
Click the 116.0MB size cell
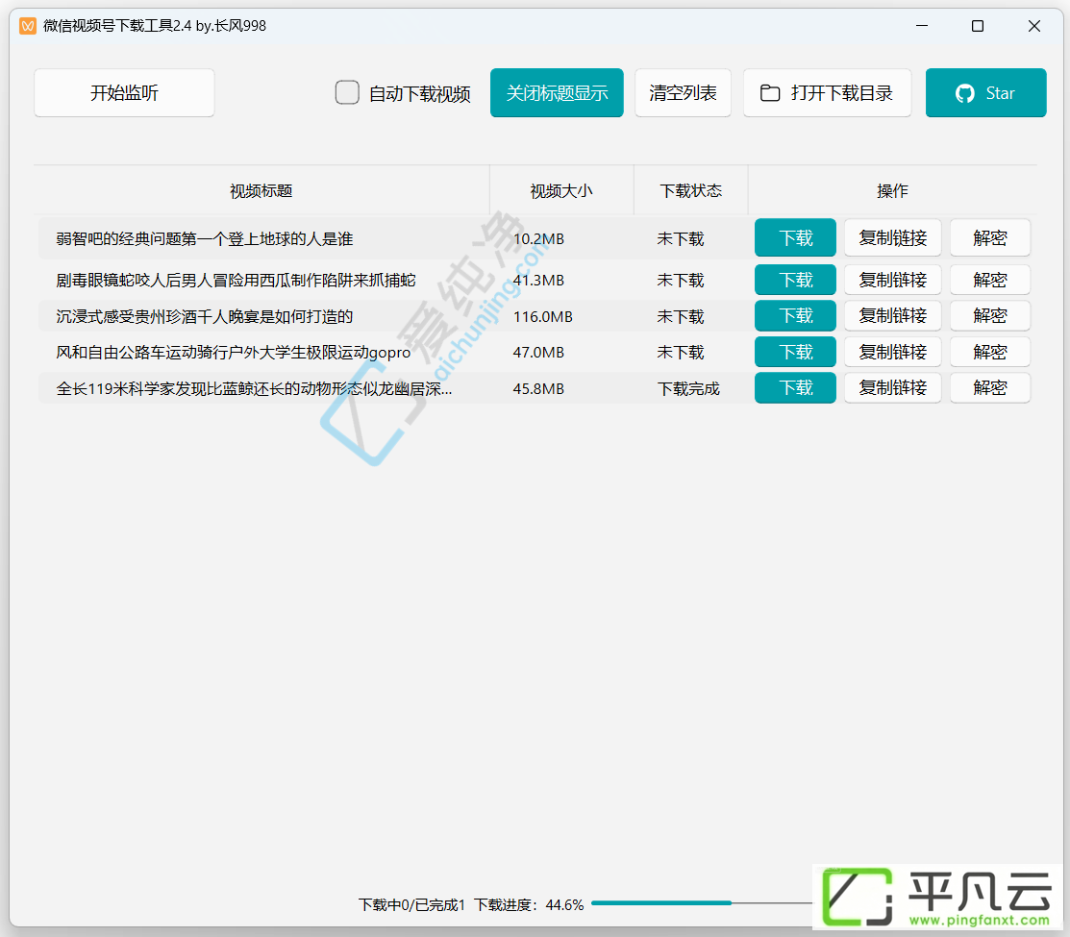coord(542,316)
